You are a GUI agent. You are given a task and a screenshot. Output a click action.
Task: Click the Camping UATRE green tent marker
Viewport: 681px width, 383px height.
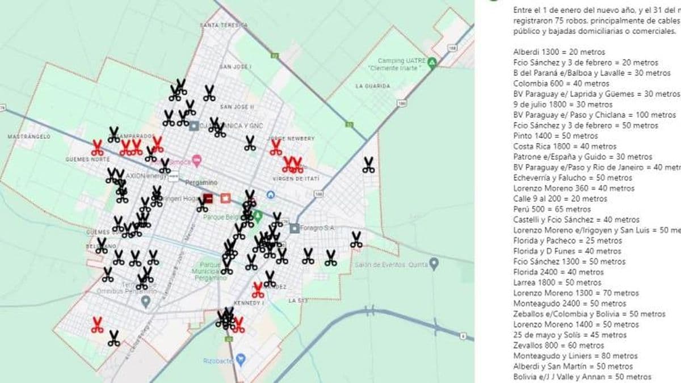click(432, 62)
